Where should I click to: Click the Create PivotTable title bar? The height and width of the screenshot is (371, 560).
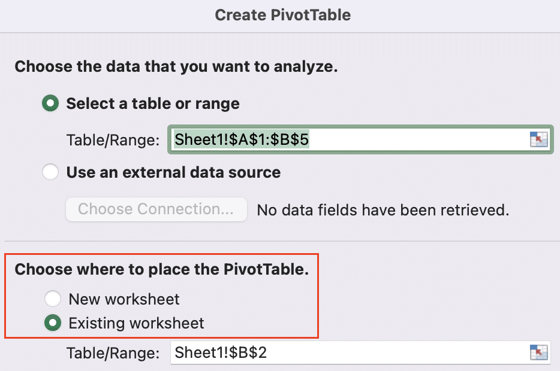pyautogui.click(x=280, y=16)
